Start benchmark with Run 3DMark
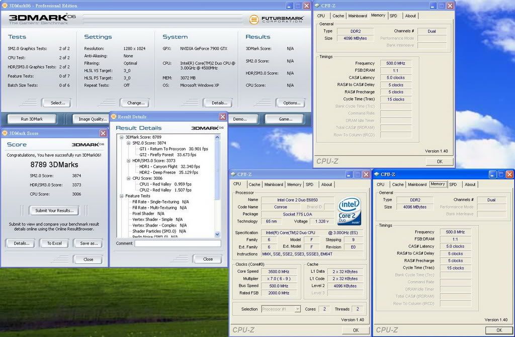 [32, 119]
